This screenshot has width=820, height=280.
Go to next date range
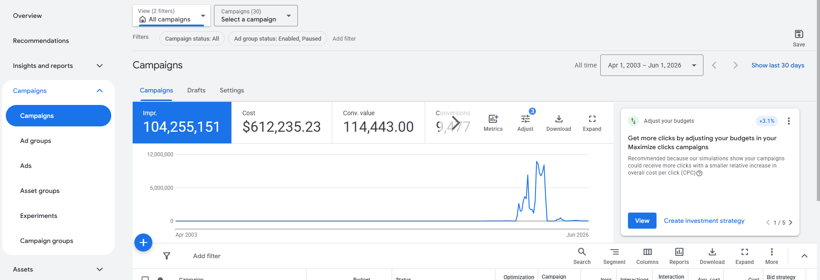736,65
